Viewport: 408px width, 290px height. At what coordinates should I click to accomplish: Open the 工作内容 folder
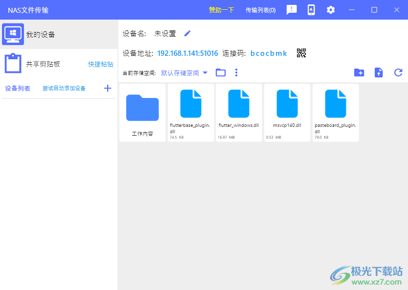(x=142, y=113)
